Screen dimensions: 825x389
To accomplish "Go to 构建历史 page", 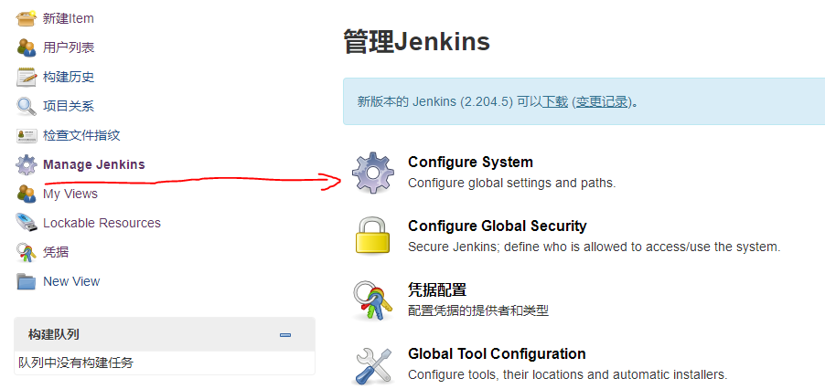I will click(x=69, y=78).
